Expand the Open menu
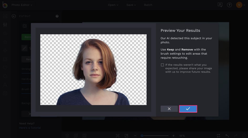The image size is (248, 138). [113, 5]
